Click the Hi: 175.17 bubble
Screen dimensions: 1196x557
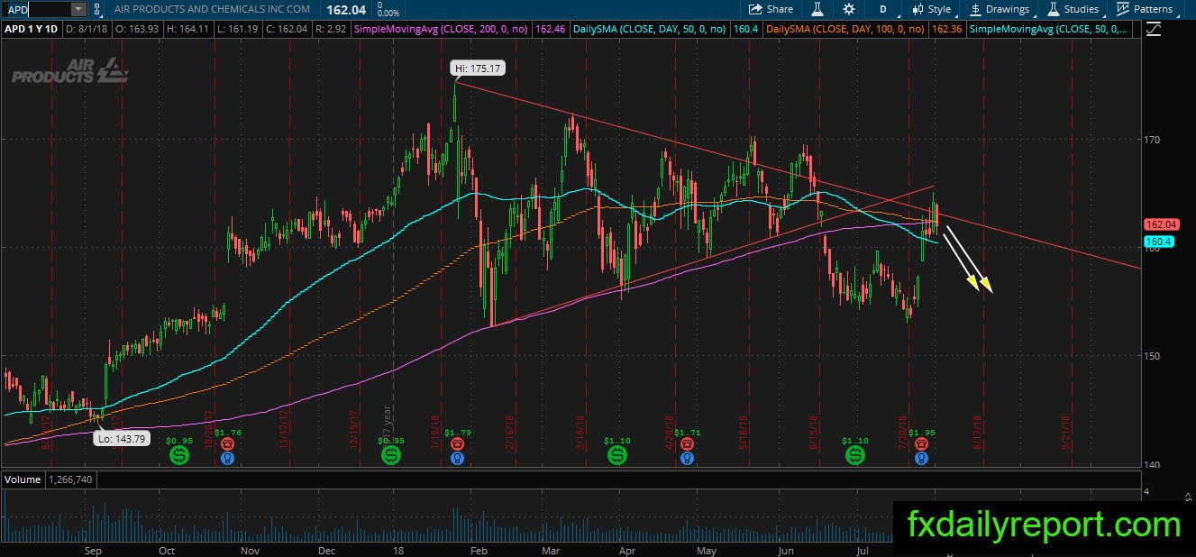pyautogui.click(x=476, y=68)
